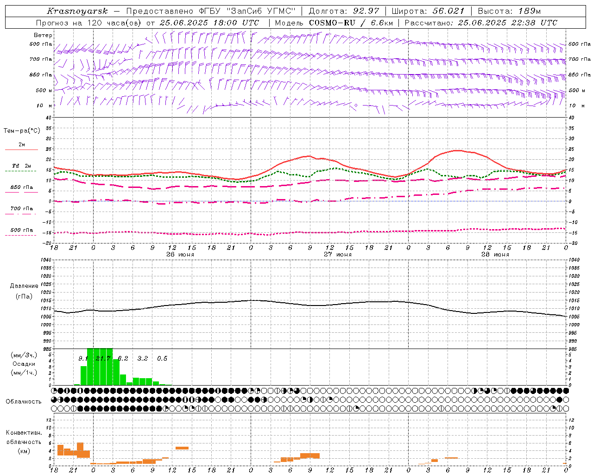Click the 'Конвективн.' convective cloud label
The width and height of the screenshot is (593, 474).
click(x=24, y=433)
